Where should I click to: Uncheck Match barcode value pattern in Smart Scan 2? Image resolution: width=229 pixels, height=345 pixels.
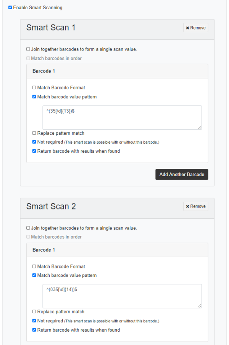[x=34, y=275]
